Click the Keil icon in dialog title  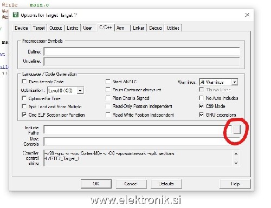click(x=16, y=15)
